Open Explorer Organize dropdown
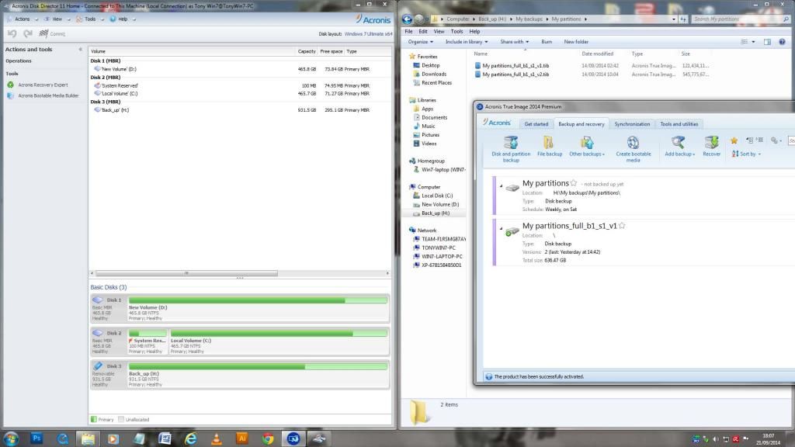The width and height of the screenshot is (795, 447). 420,42
